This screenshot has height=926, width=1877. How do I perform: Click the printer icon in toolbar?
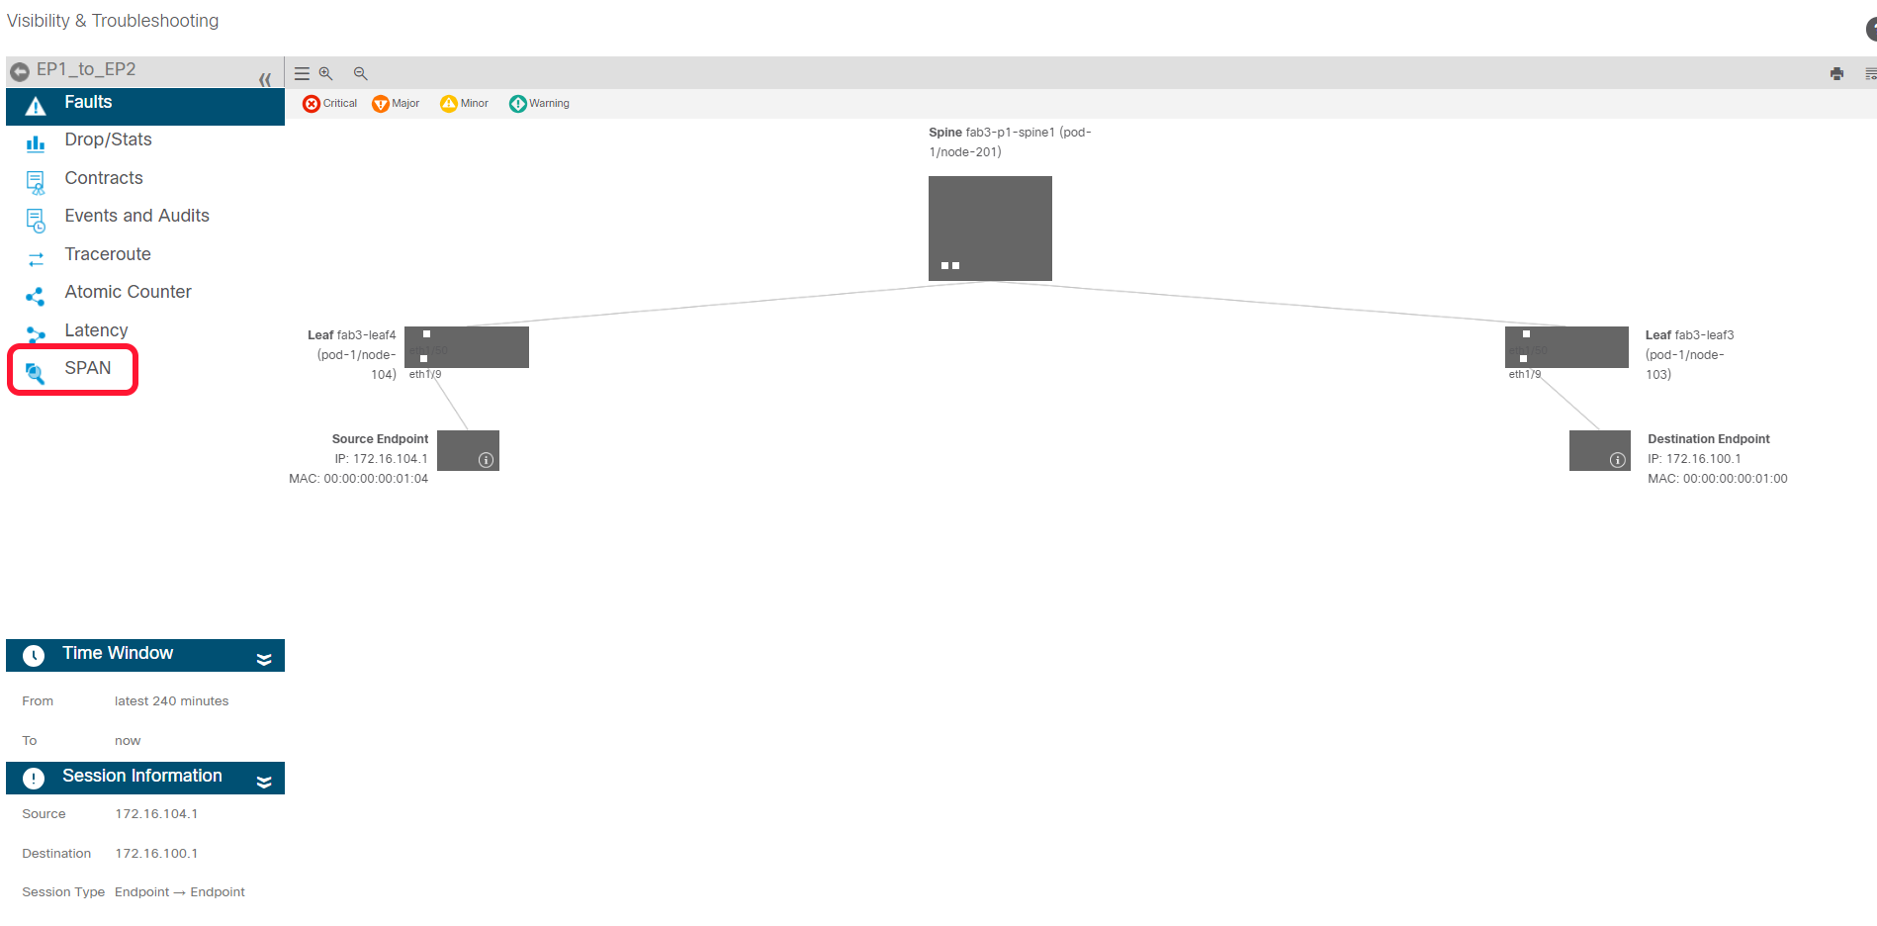click(1836, 74)
